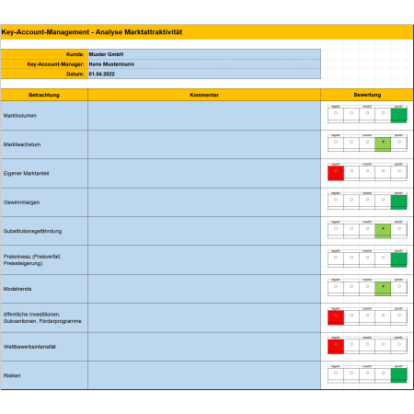Click the Kommentar cell for Marktwachstum
The image size is (414, 414).
click(204, 144)
